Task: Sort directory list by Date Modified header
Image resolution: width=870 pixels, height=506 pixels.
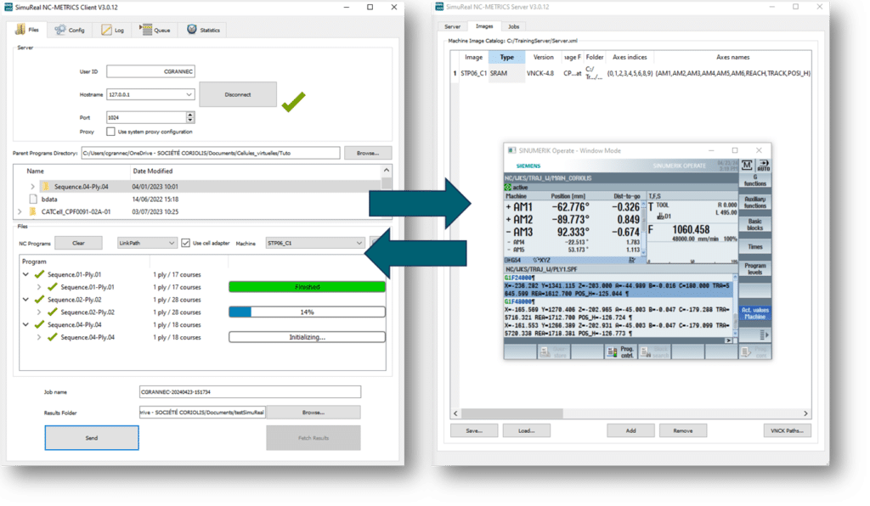Action: tap(153, 171)
